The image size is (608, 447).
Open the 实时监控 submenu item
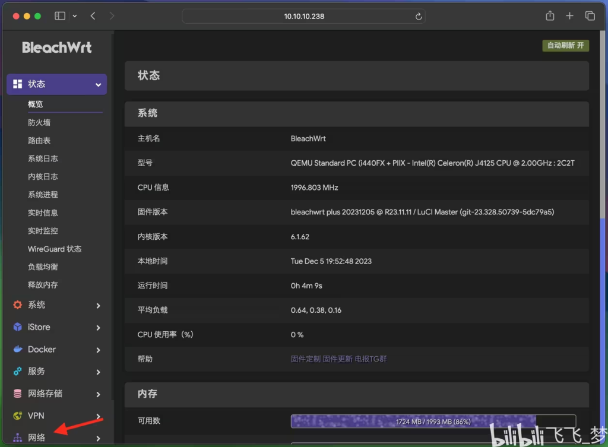pyautogui.click(x=43, y=231)
